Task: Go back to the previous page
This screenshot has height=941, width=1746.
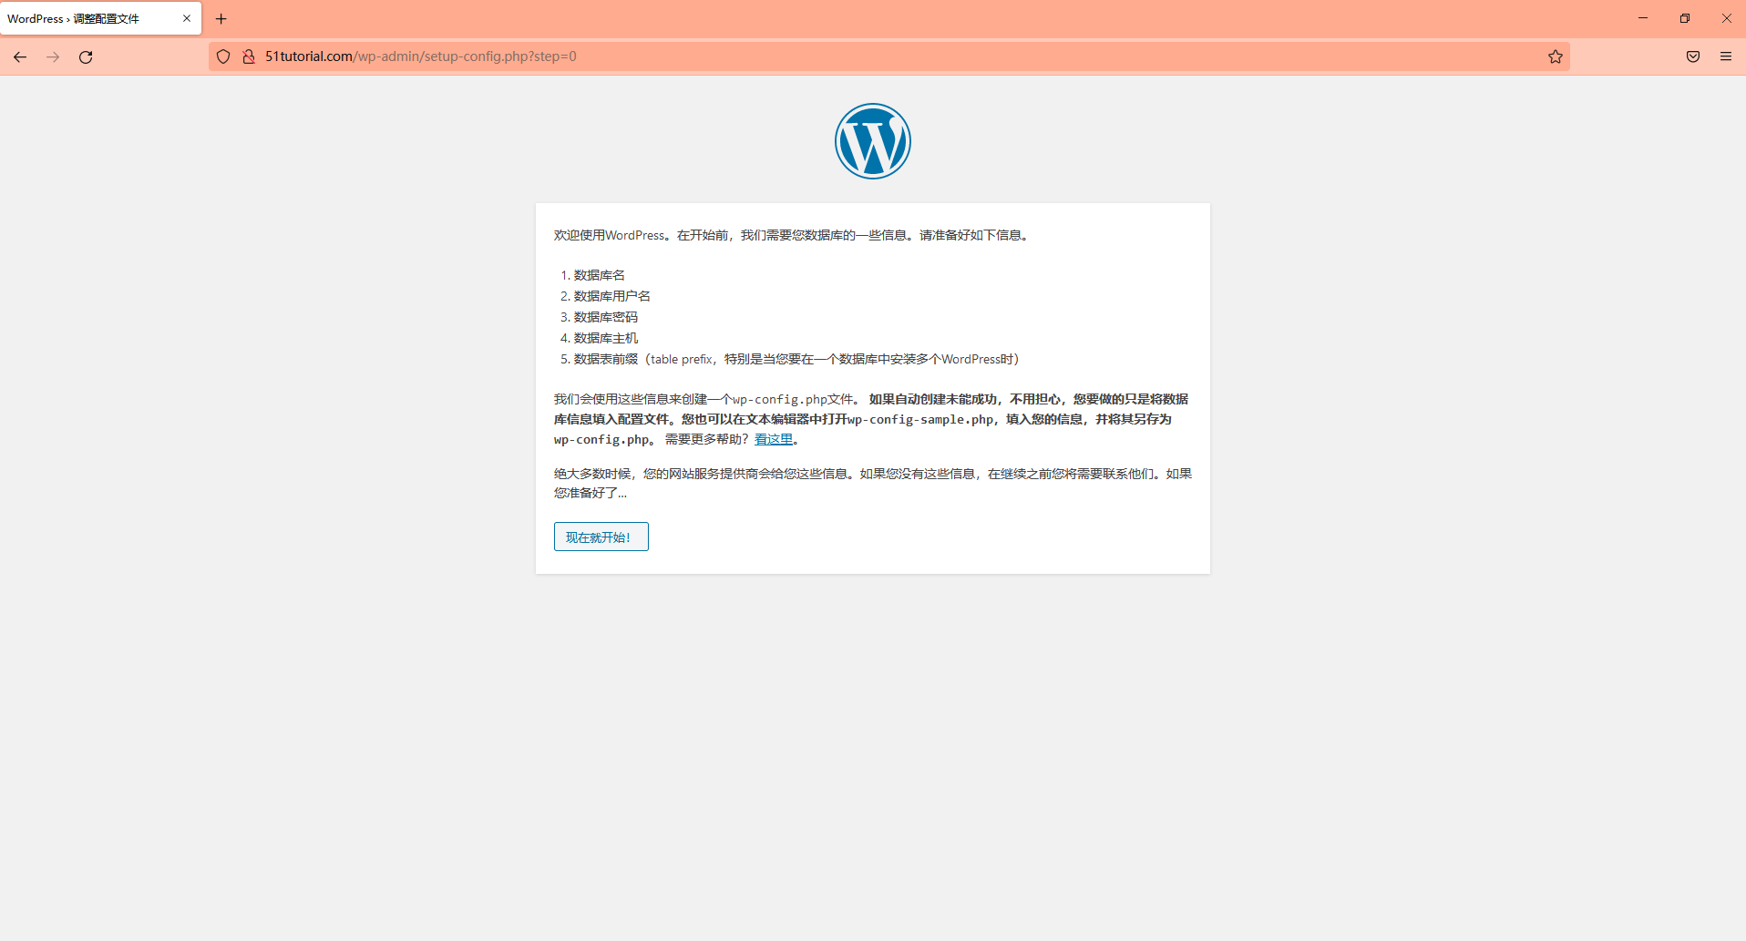Action: click(20, 56)
